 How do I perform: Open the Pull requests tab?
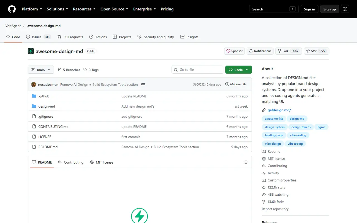click(x=70, y=37)
